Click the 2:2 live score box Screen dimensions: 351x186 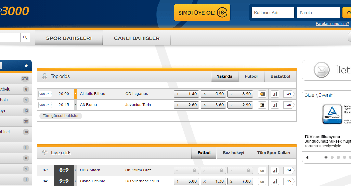pyautogui.click(x=64, y=181)
